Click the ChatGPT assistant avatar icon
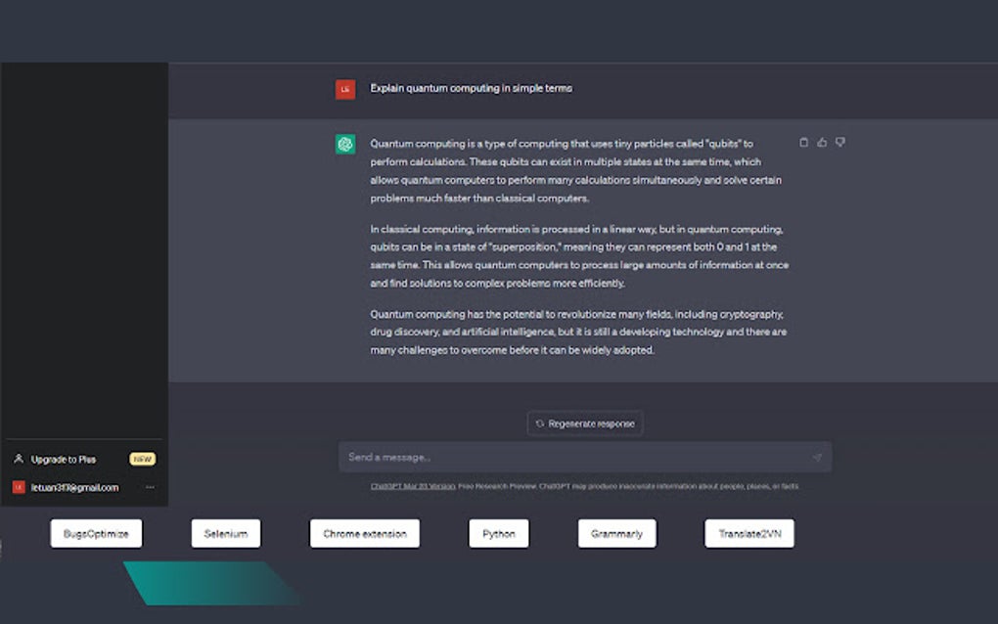Viewport: 998px width, 624px height. pos(344,143)
